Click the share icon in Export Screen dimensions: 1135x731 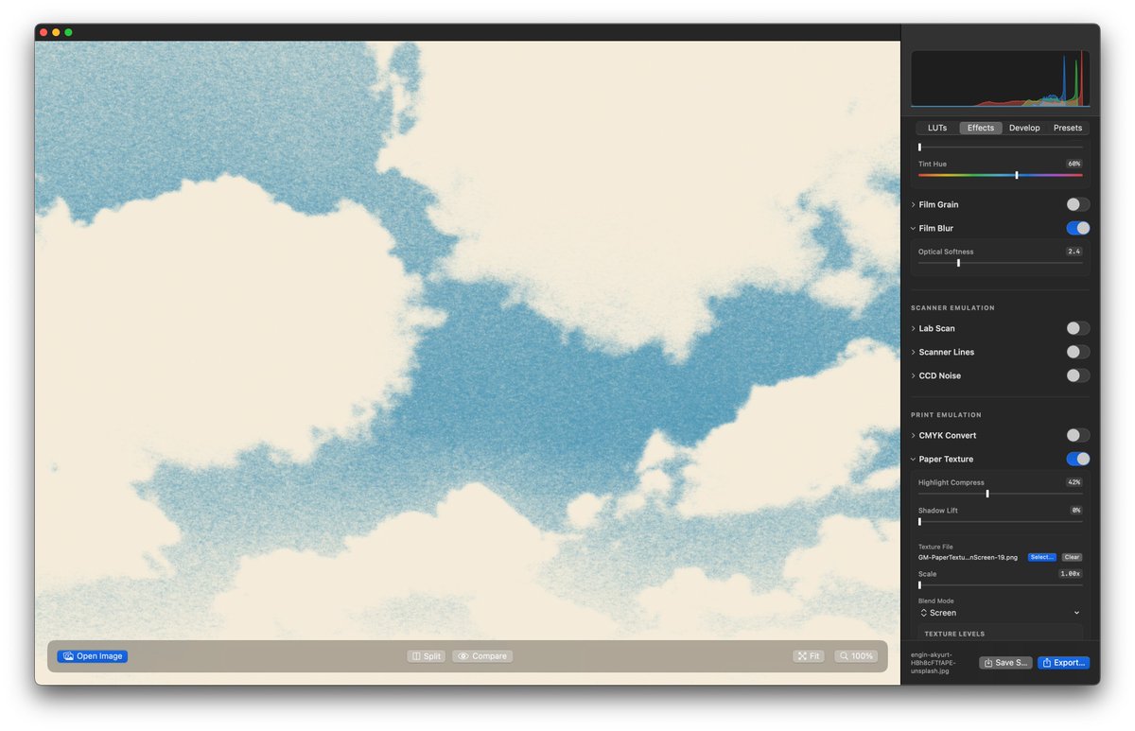tap(1047, 663)
